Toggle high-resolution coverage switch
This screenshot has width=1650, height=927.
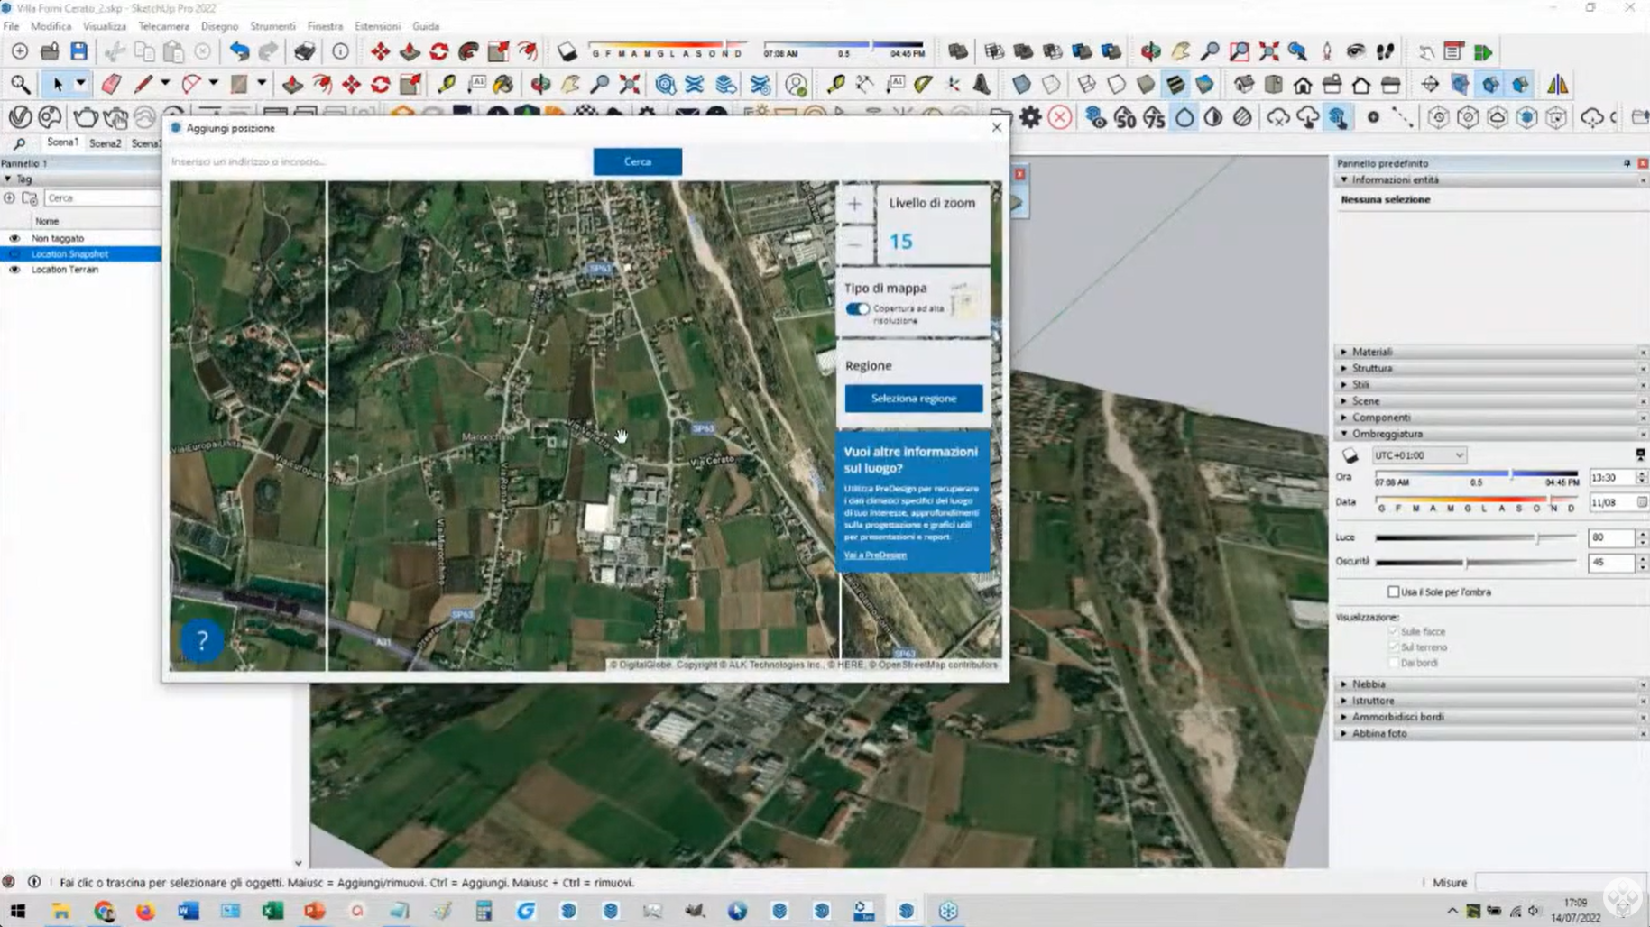[857, 309]
